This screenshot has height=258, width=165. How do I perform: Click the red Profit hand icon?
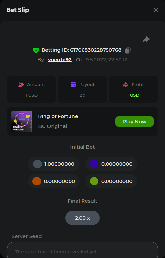tap(126, 85)
